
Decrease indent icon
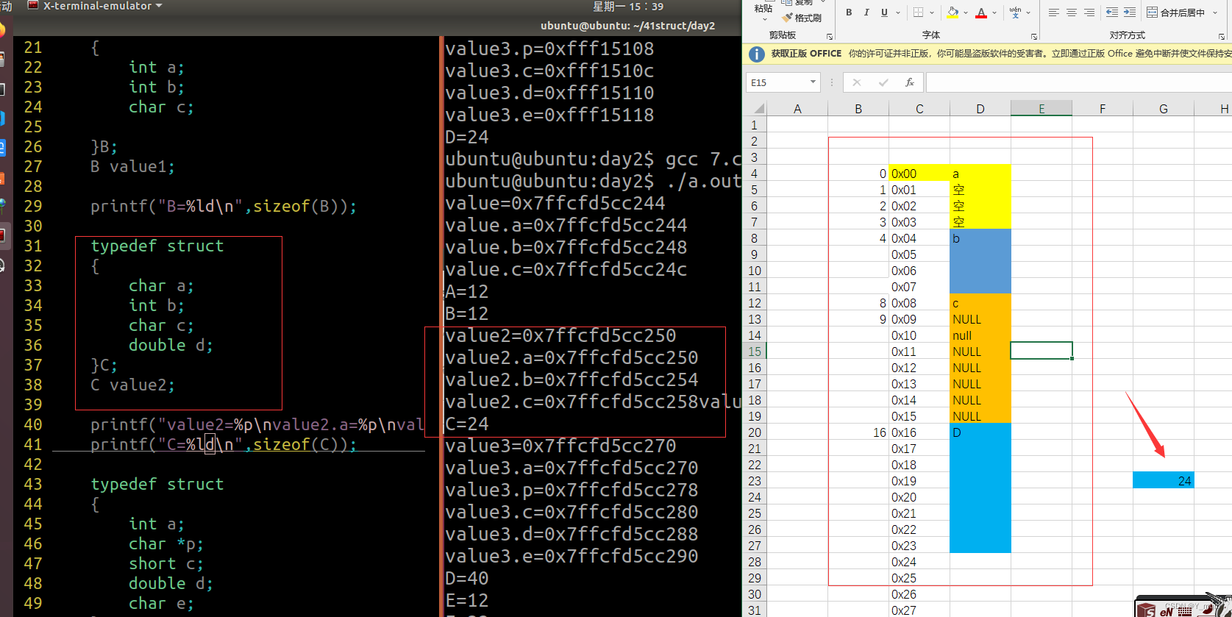(1112, 13)
